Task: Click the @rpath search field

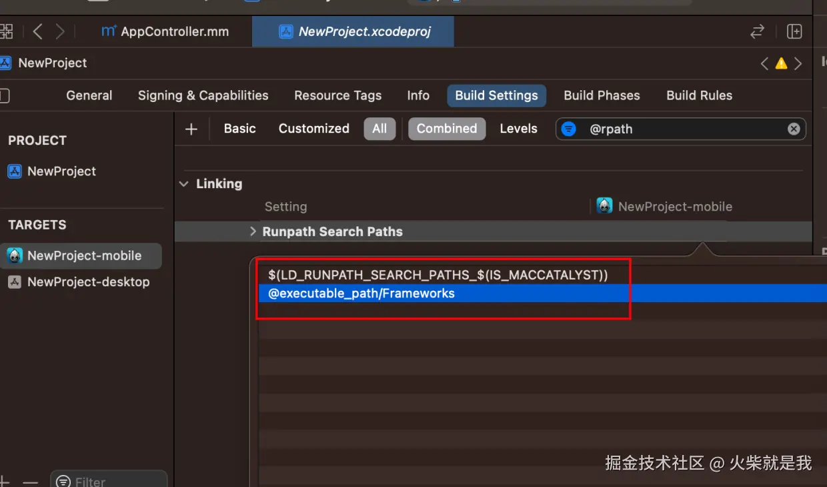Action: 680,129
